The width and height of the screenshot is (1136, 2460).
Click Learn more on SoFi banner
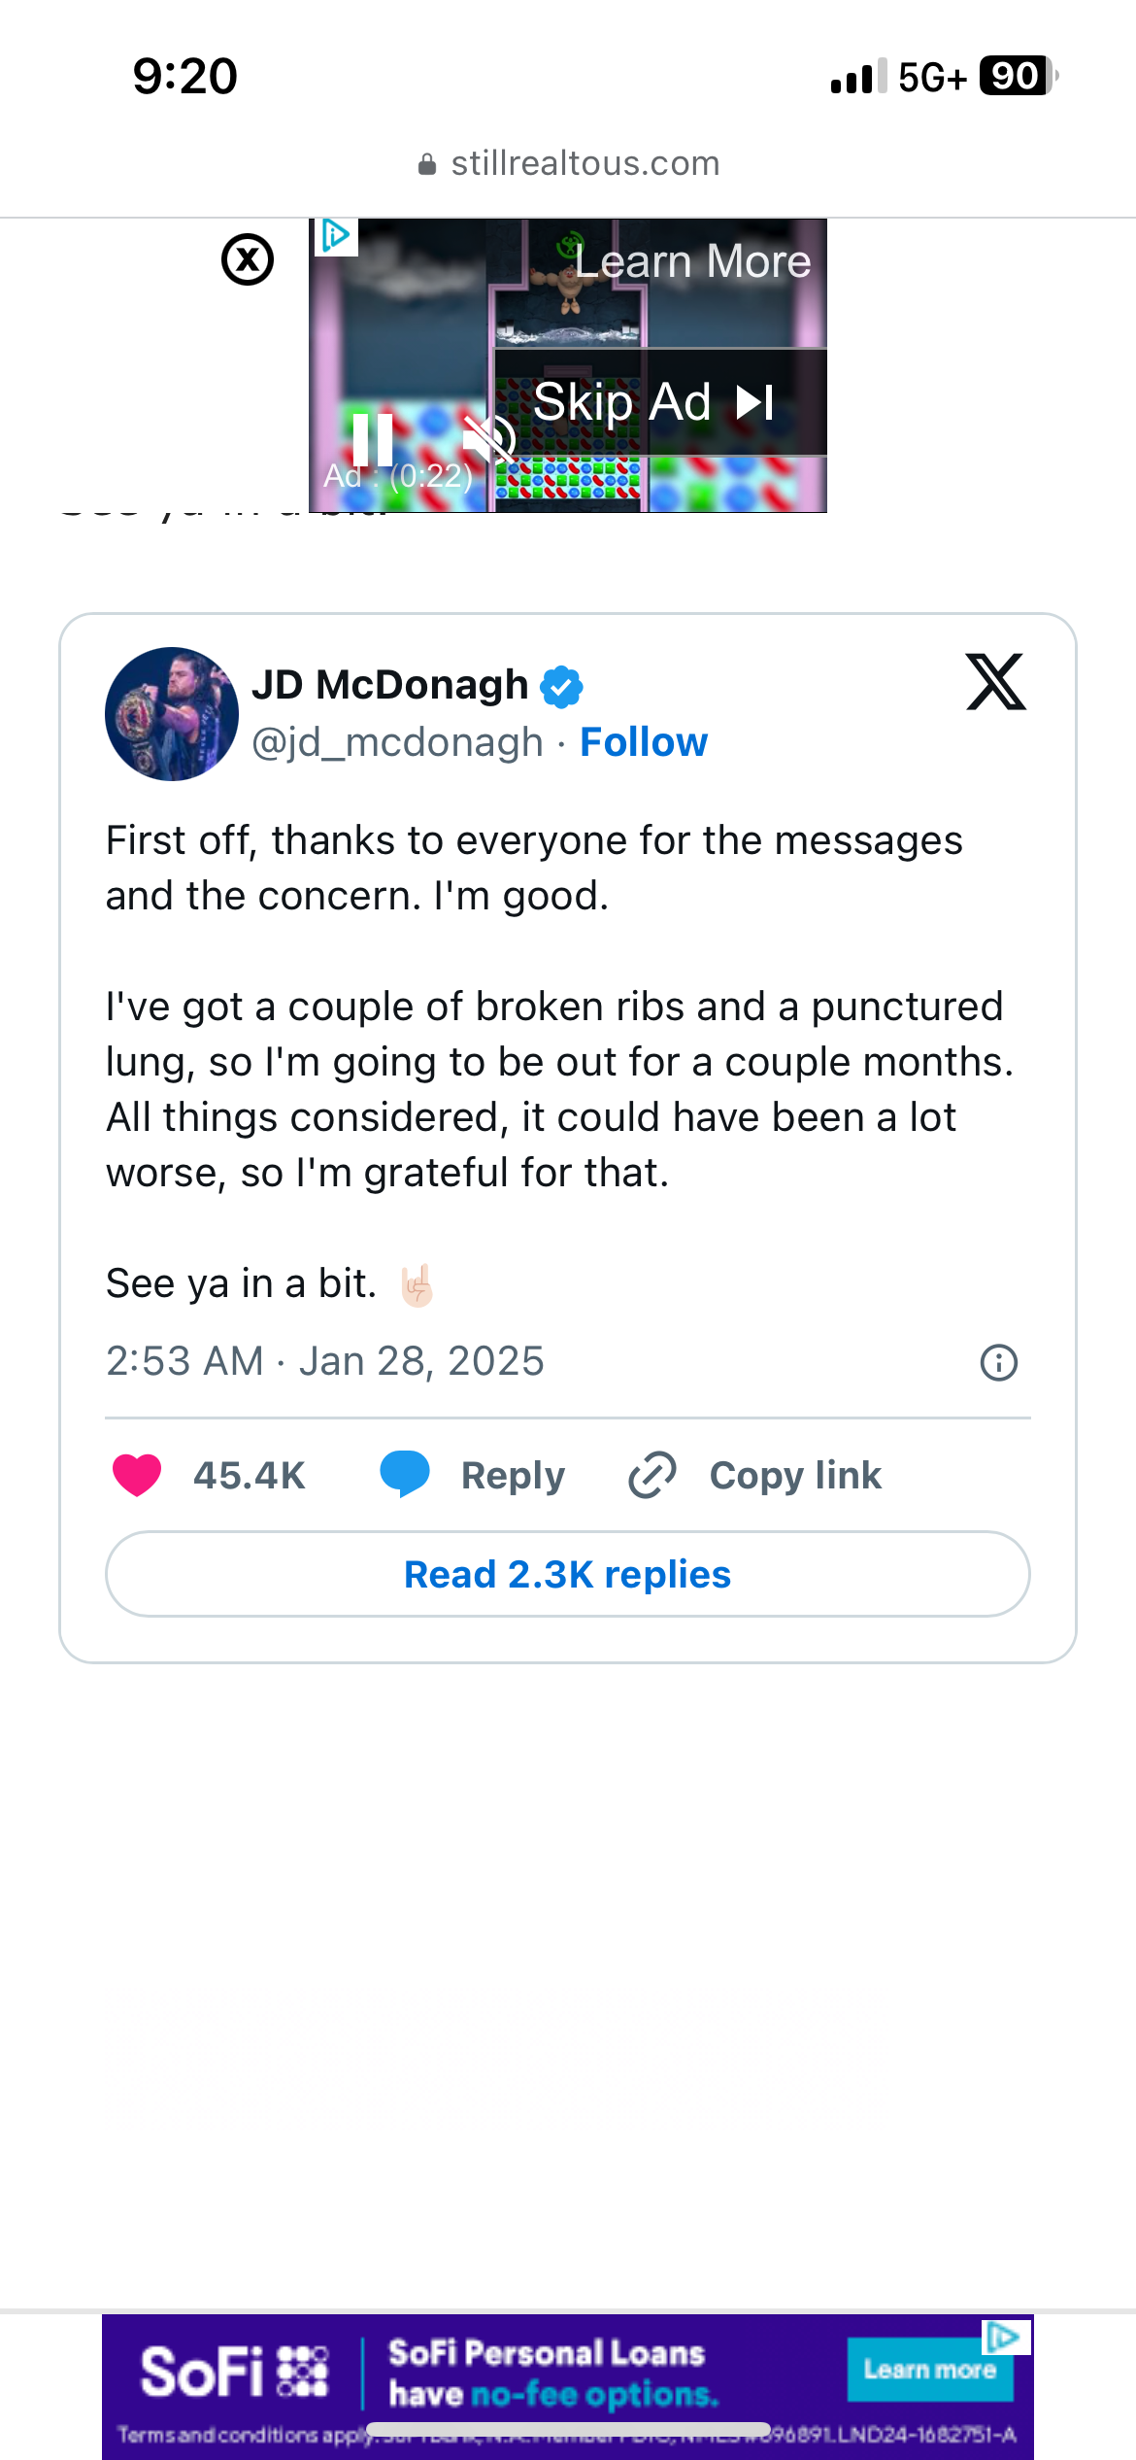coord(928,2371)
